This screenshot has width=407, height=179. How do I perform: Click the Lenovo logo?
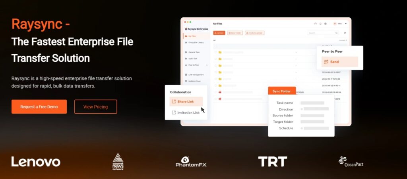point(36,162)
